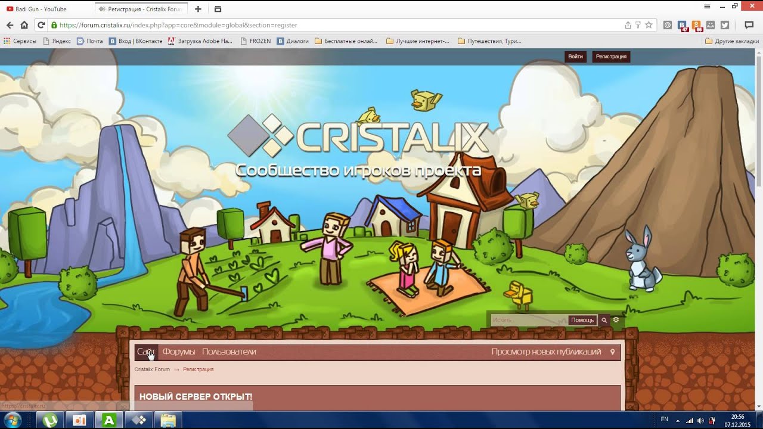Open Cristalix launcher from the taskbar
Image resolution: width=763 pixels, height=429 pixels.
pos(139,420)
